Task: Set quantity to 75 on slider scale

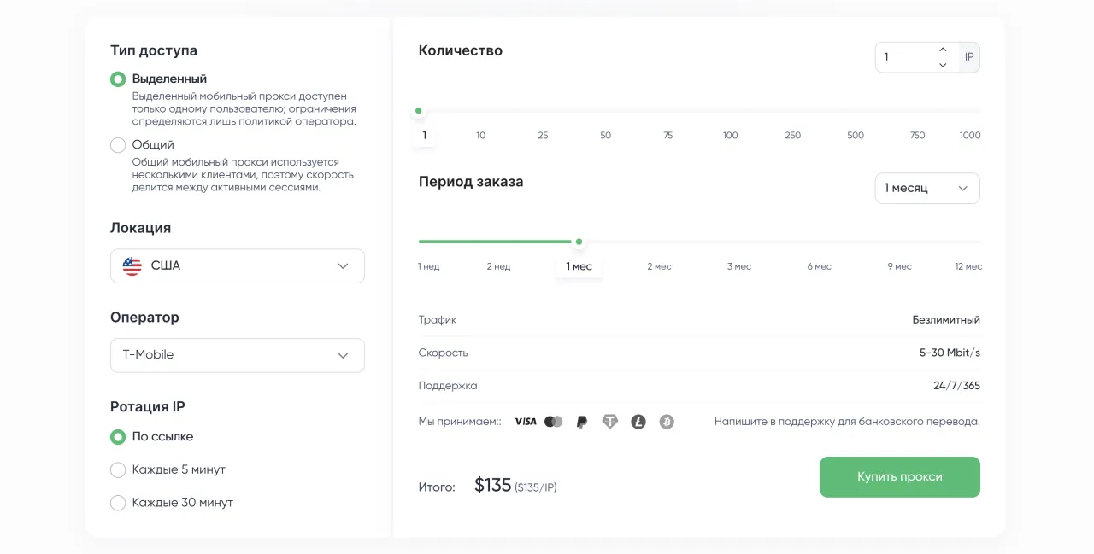Action: (668, 136)
